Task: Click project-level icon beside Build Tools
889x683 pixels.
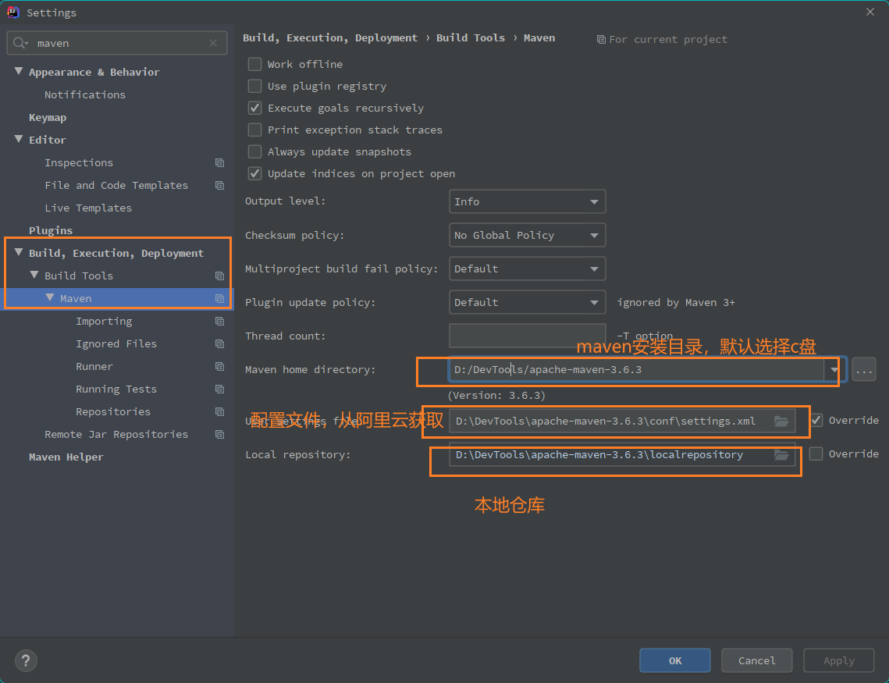Action: tap(220, 276)
